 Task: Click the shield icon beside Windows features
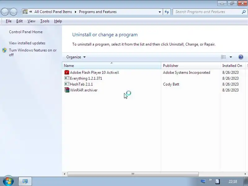coord(4,50)
